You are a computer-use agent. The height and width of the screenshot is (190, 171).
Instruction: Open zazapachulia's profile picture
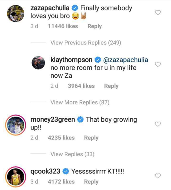(16, 13)
